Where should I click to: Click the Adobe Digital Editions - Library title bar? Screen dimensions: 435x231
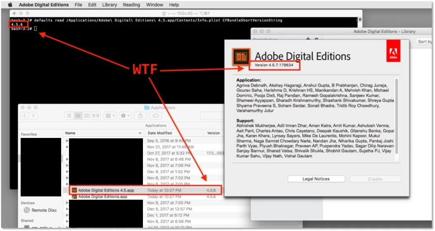coord(342,31)
